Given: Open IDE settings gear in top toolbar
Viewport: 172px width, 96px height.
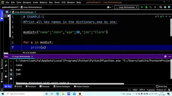Looking at the screenshot, I should pos(165,7).
